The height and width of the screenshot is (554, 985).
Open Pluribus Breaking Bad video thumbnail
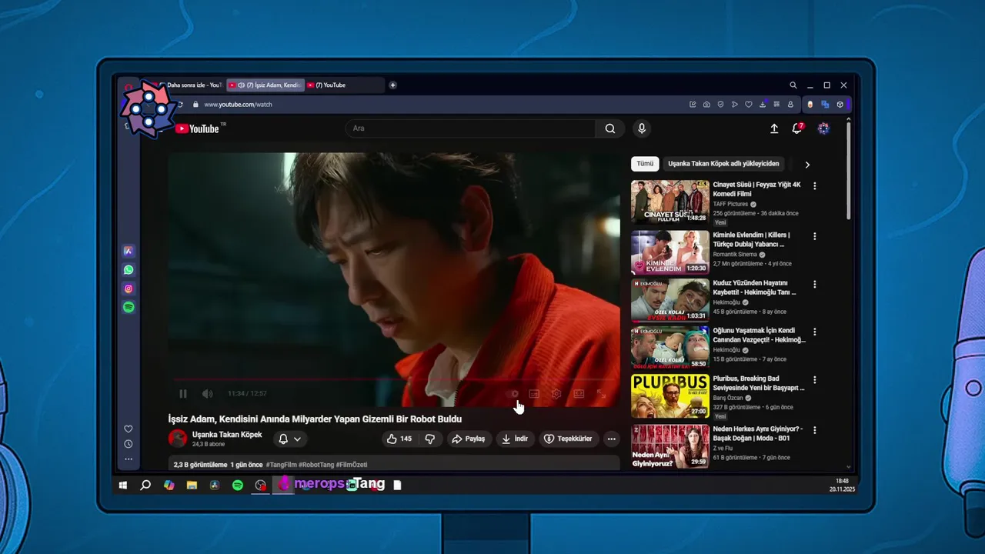670,395
